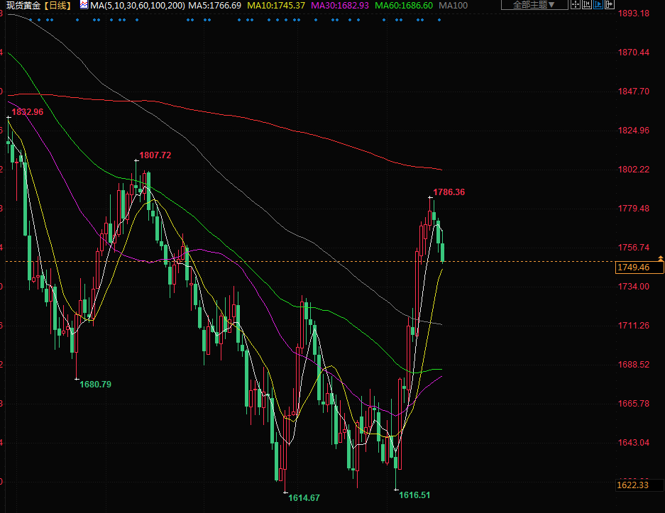Viewport: 665px width, 513px height.
Task: Click the 1807.72 high price marker
Action: pyautogui.click(x=155, y=155)
